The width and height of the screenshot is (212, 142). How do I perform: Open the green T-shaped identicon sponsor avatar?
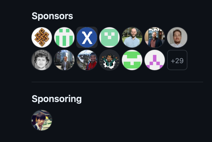132,60
